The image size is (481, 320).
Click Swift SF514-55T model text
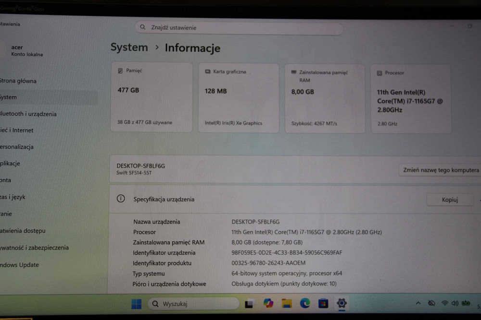pyautogui.click(x=134, y=173)
